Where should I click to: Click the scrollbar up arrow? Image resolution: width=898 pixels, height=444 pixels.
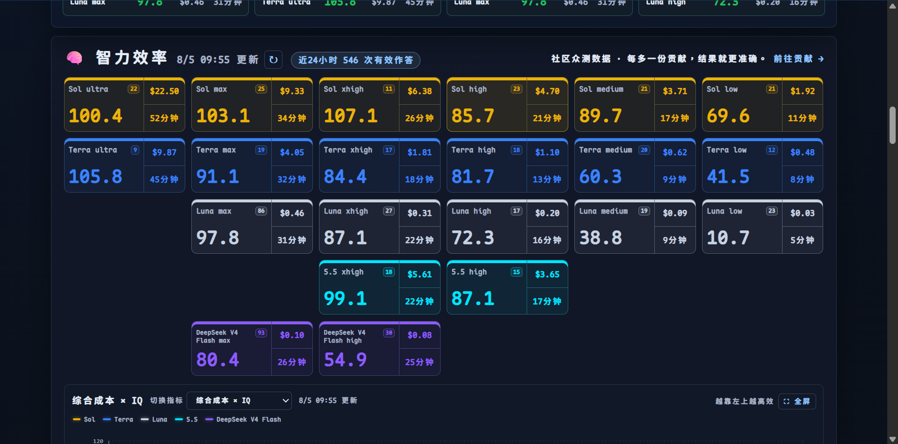892,5
